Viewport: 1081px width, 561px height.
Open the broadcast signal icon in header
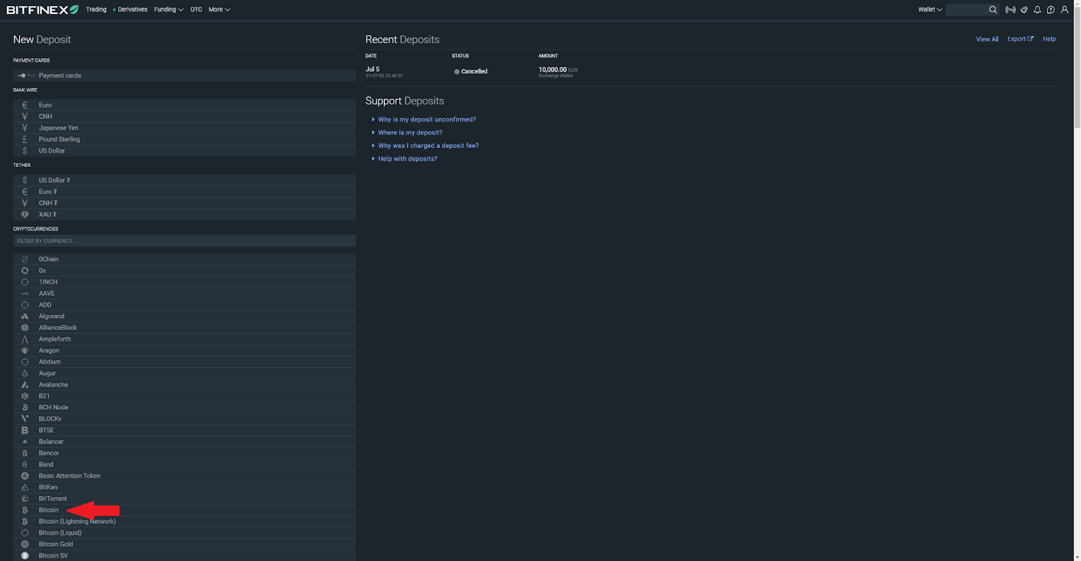tap(1010, 9)
